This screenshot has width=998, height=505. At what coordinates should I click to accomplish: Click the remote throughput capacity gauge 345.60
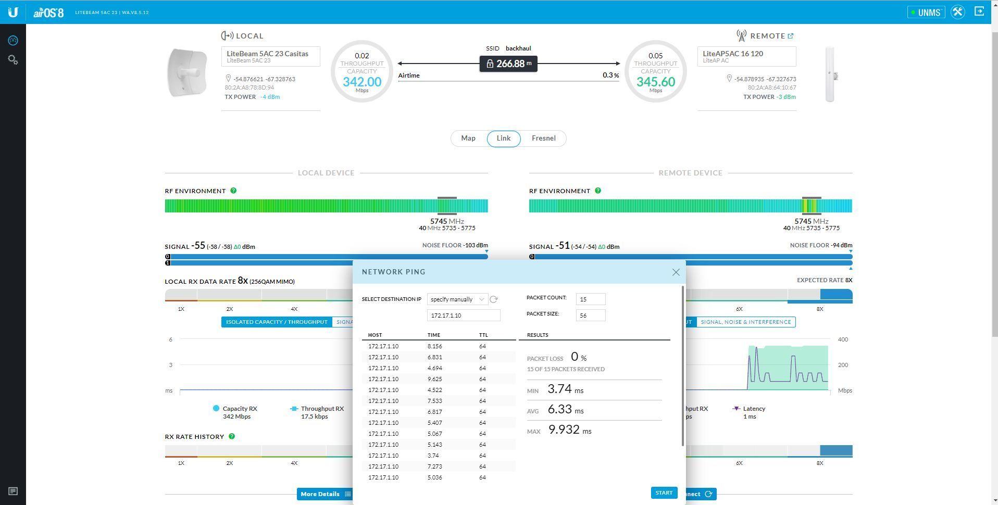click(655, 71)
